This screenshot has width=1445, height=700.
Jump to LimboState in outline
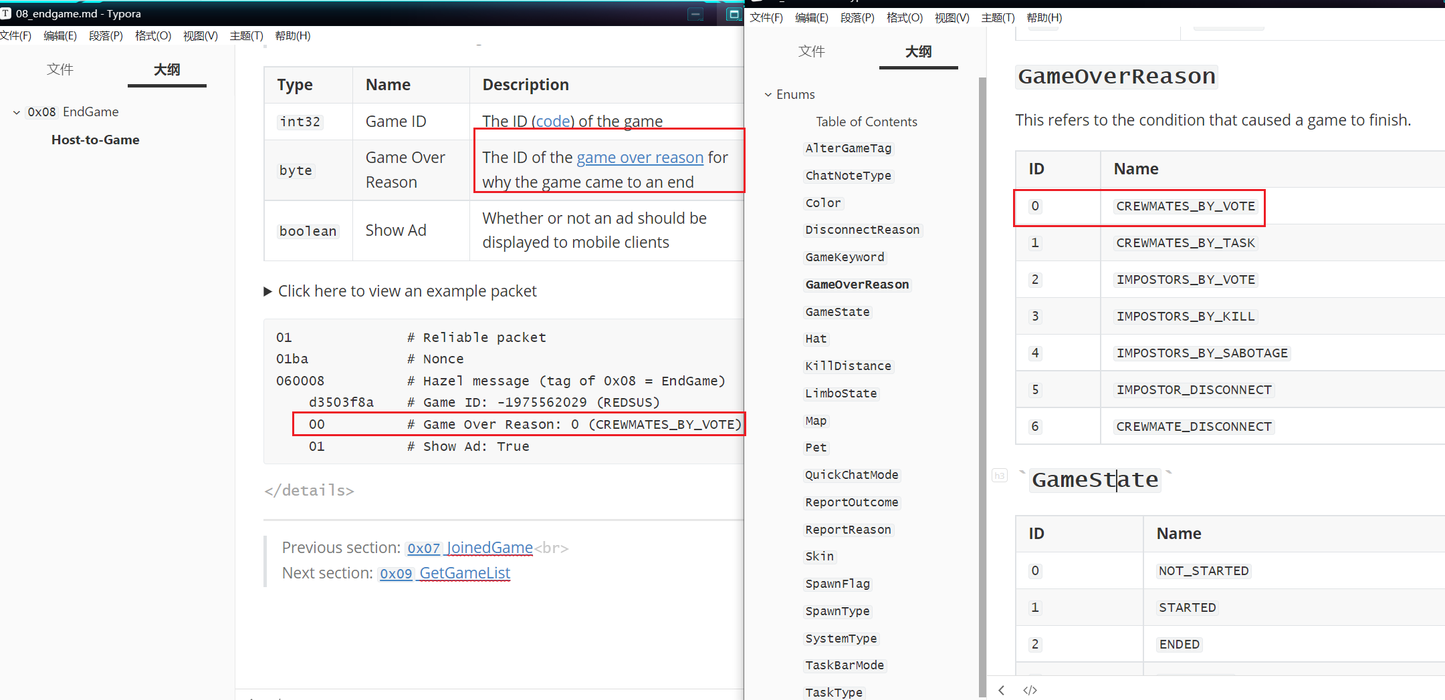tap(841, 393)
